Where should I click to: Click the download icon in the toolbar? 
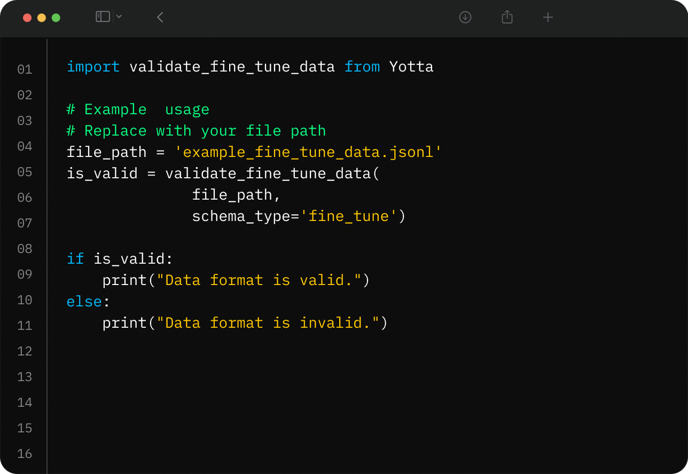[465, 17]
